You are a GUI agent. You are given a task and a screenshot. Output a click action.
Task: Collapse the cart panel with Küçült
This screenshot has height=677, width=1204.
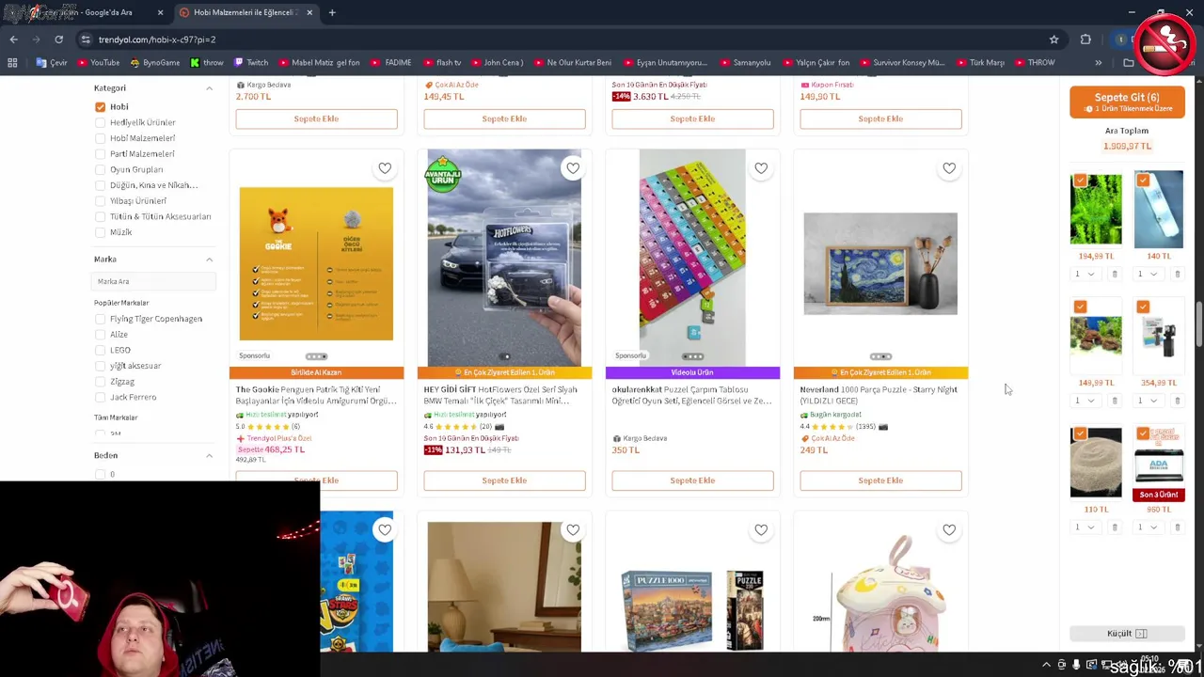tap(1127, 634)
